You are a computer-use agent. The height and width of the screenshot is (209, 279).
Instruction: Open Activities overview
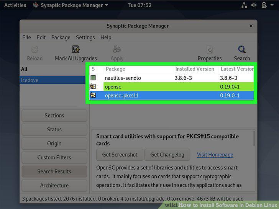pos(15,5)
